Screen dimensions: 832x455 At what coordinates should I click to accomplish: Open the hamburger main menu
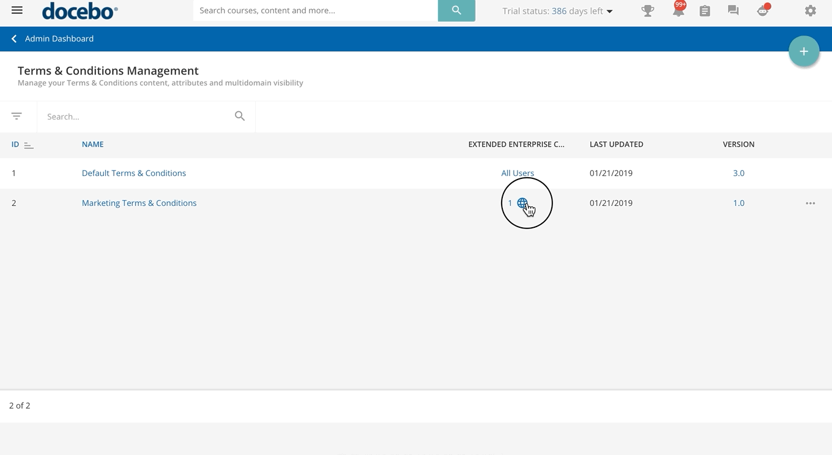pos(17,10)
